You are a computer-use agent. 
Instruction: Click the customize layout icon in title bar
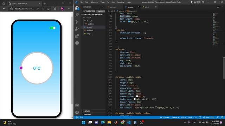pyautogui.click(x=203, y=2)
